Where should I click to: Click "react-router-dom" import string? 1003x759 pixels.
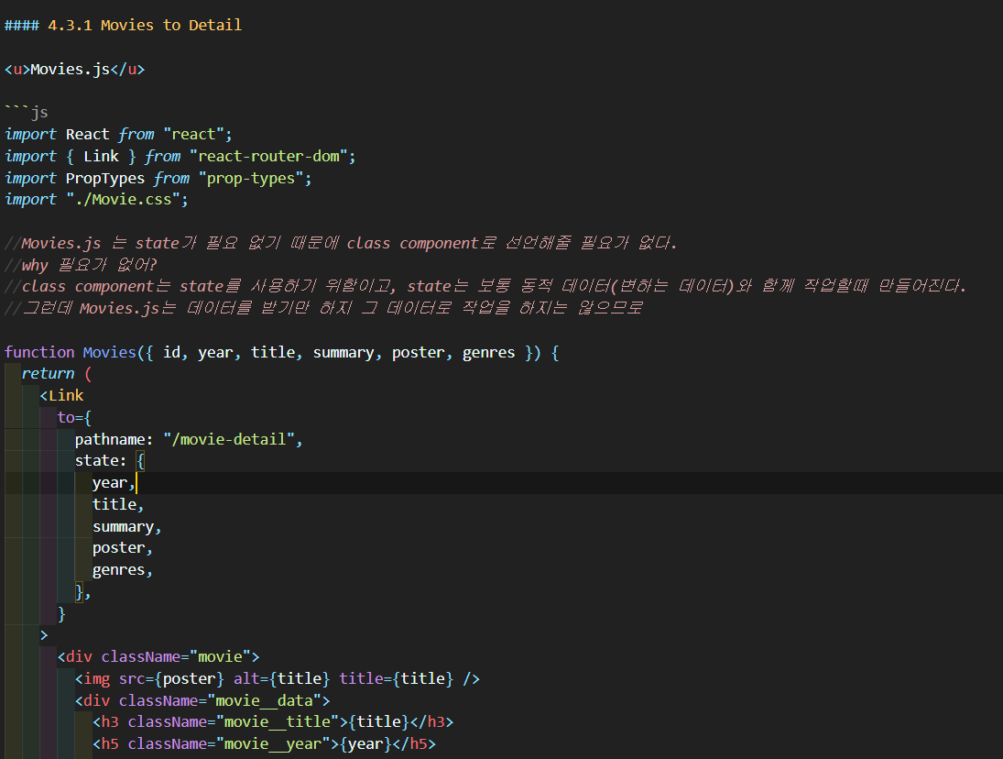coord(268,156)
